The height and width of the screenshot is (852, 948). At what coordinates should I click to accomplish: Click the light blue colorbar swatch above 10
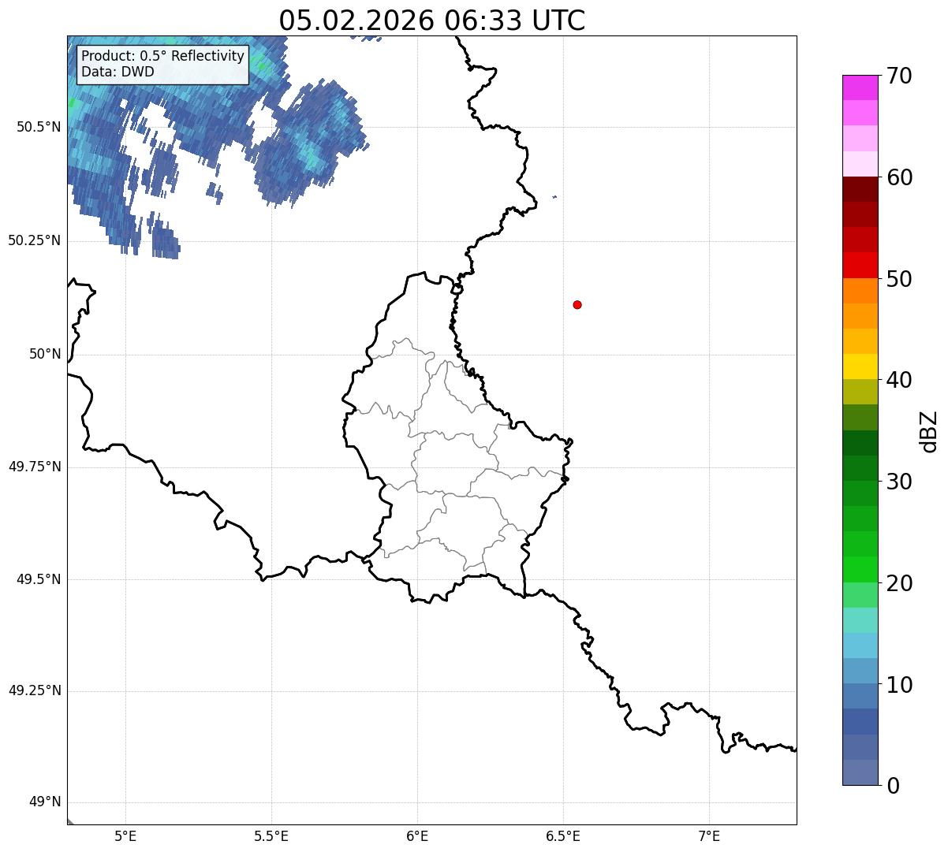coord(860,646)
